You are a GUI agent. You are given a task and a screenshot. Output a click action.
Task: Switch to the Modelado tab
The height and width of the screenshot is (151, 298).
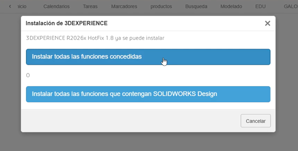pos(231,6)
